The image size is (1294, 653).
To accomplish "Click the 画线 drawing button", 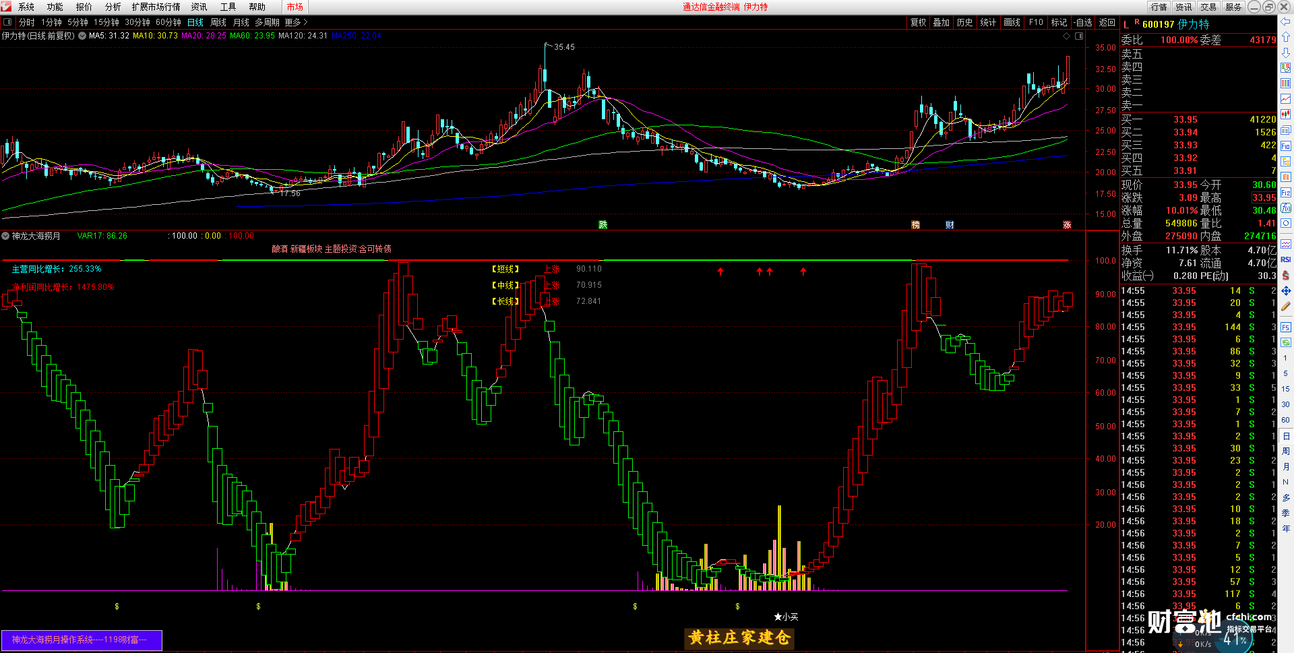I will click(1012, 22).
